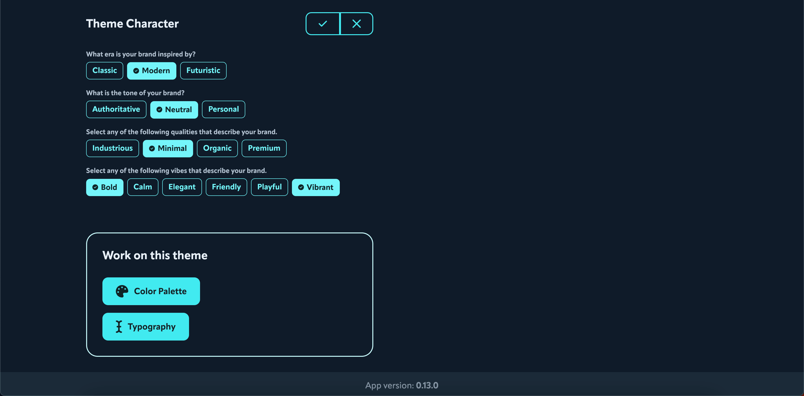Deselect the Modern era chip
Image resolution: width=804 pixels, height=396 pixels.
(x=151, y=71)
